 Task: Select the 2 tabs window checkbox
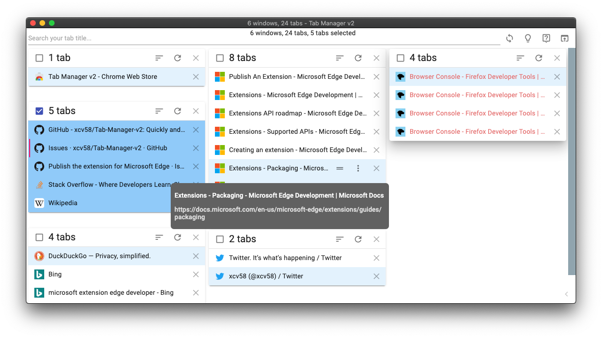(220, 239)
